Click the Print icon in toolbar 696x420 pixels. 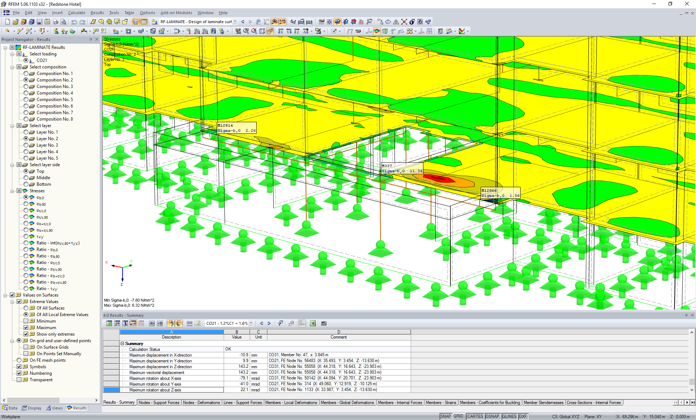coord(55,22)
